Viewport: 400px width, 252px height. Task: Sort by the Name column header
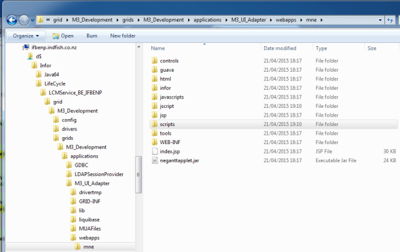click(158, 48)
